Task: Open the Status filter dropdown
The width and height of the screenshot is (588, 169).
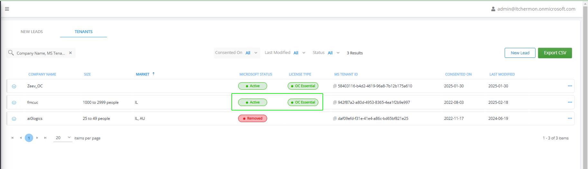Action: (x=333, y=53)
